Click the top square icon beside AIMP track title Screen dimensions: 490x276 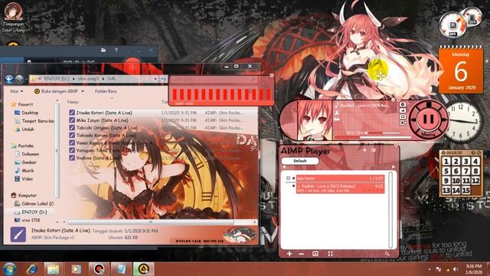[x=403, y=104]
